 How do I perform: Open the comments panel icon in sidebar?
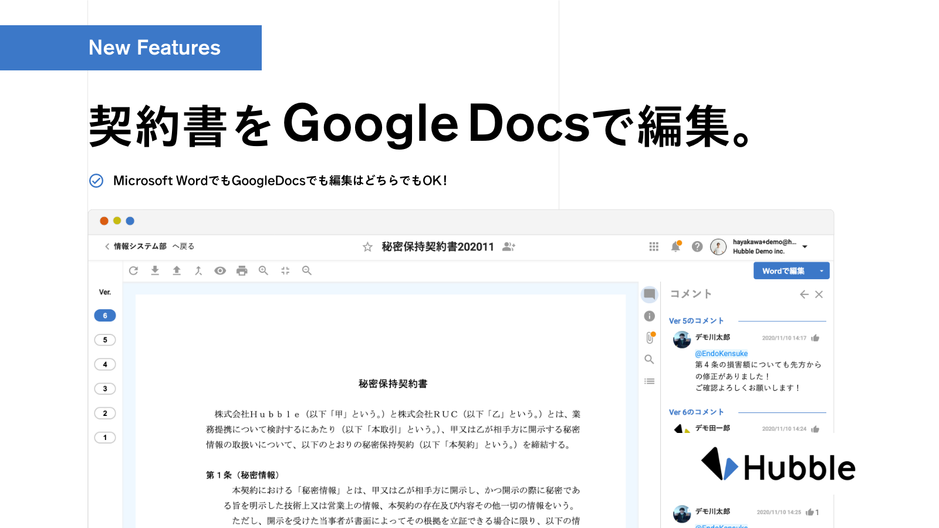(x=650, y=294)
